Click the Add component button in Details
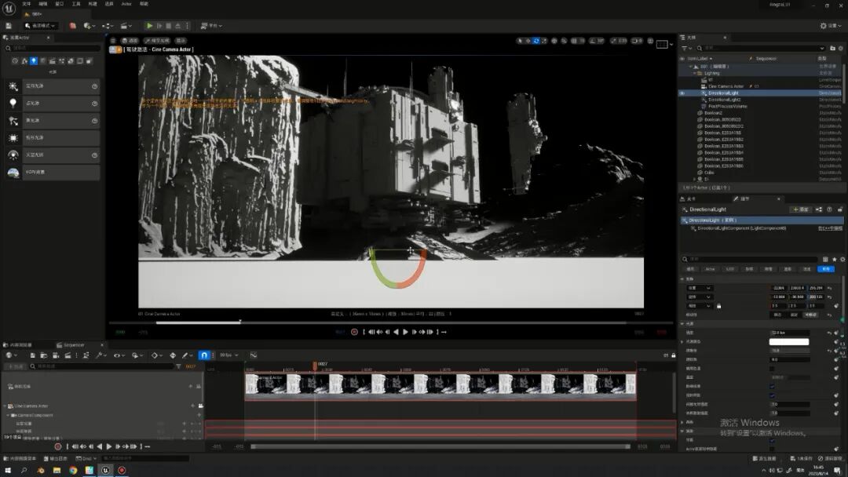This screenshot has width=848, height=477. 801,209
